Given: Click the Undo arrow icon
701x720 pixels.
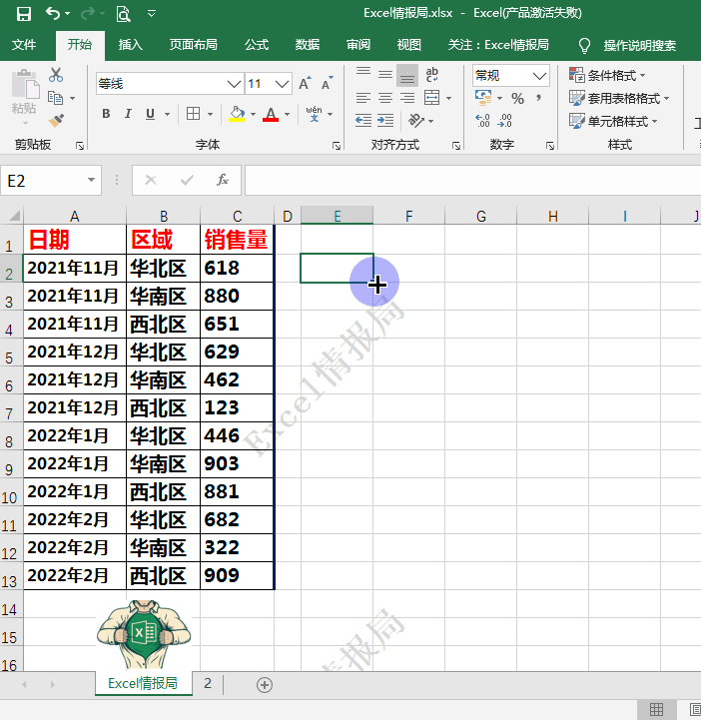Looking at the screenshot, I should (53, 14).
